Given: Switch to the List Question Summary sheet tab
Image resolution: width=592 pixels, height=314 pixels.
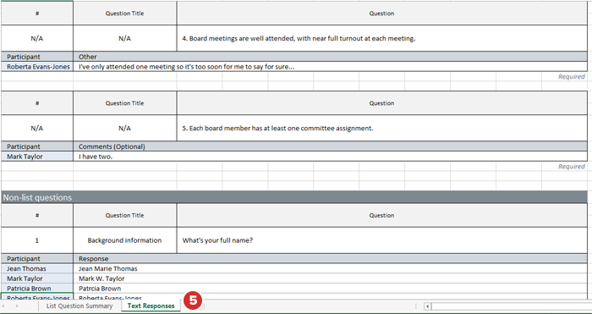Looking at the screenshot, I should [79, 306].
